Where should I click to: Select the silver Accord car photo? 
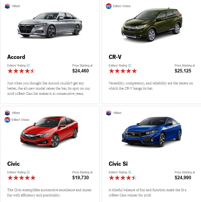point(50,25)
